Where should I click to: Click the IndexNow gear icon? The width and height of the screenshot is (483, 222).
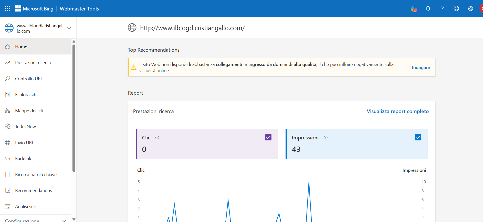pyautogui.click(x=8, y=127)
